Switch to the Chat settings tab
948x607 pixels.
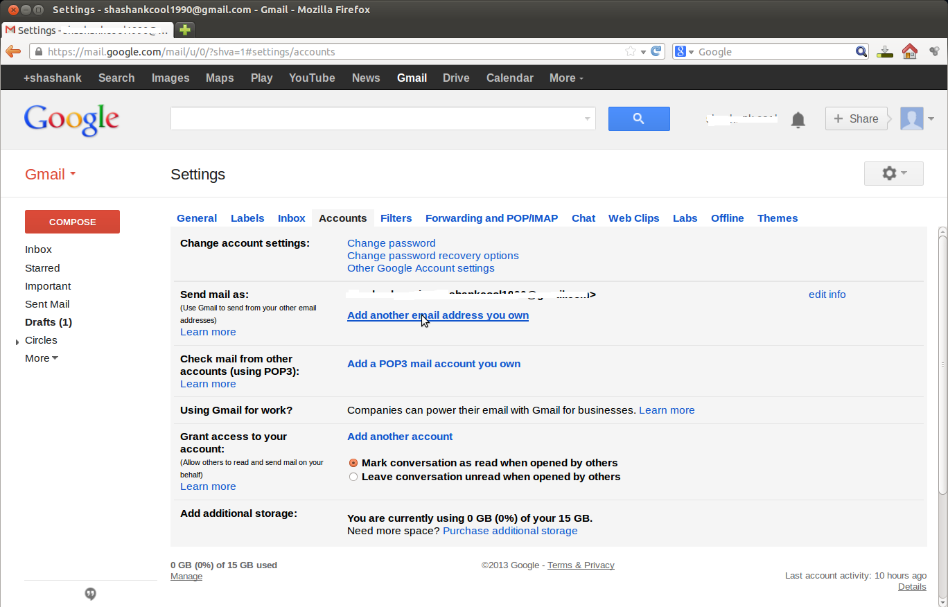[x=583, y=218]
